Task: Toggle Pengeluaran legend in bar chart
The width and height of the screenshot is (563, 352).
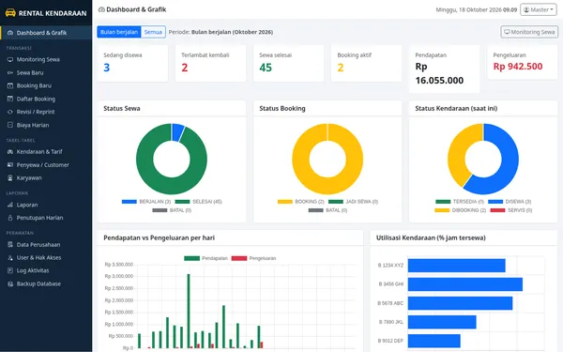Action: [x=254, y=258]
